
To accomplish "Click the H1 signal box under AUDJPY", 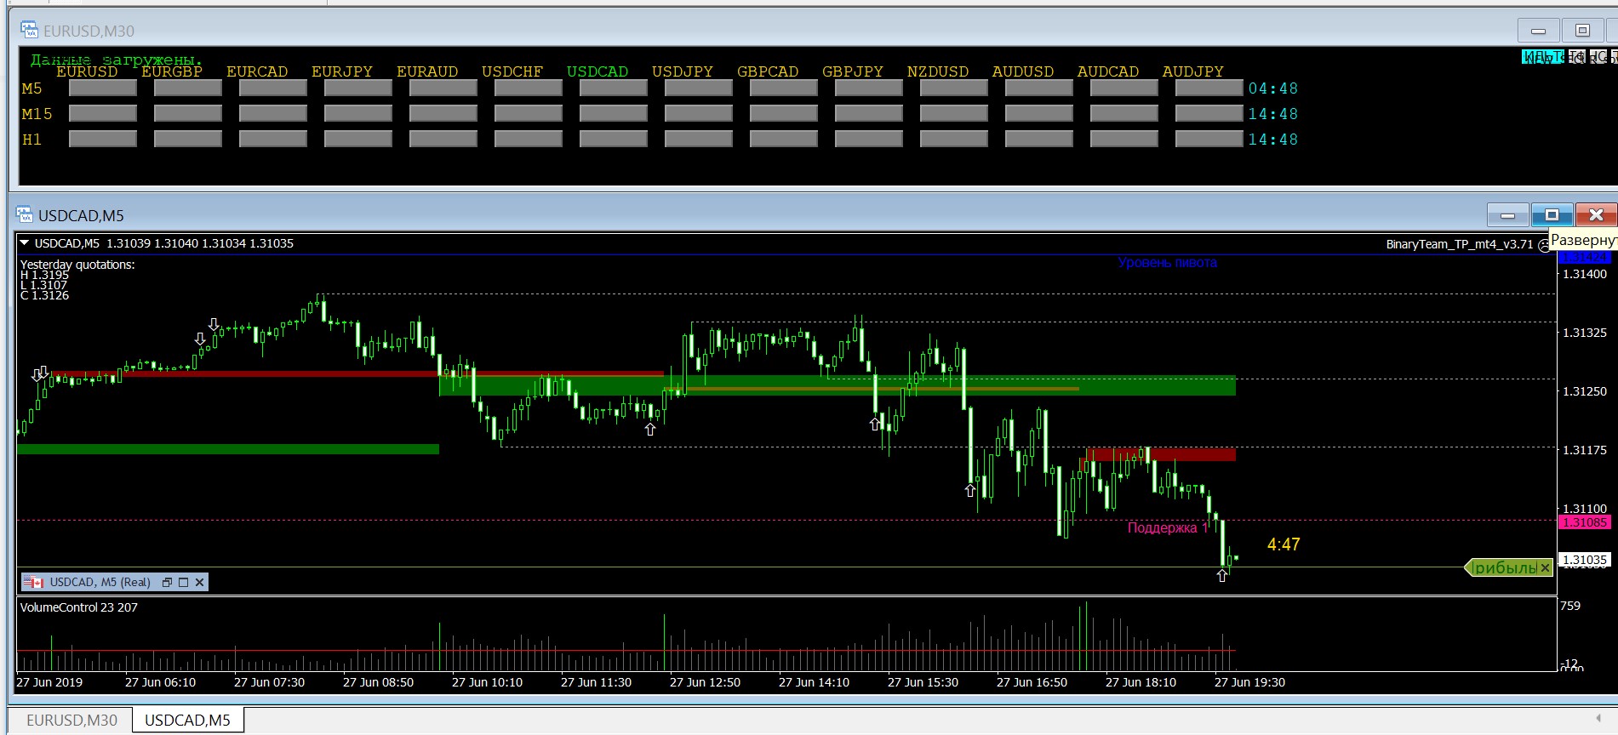I will 1209,139.
